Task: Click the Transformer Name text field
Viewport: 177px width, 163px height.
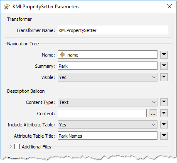Action: click(x=113, y=30)
